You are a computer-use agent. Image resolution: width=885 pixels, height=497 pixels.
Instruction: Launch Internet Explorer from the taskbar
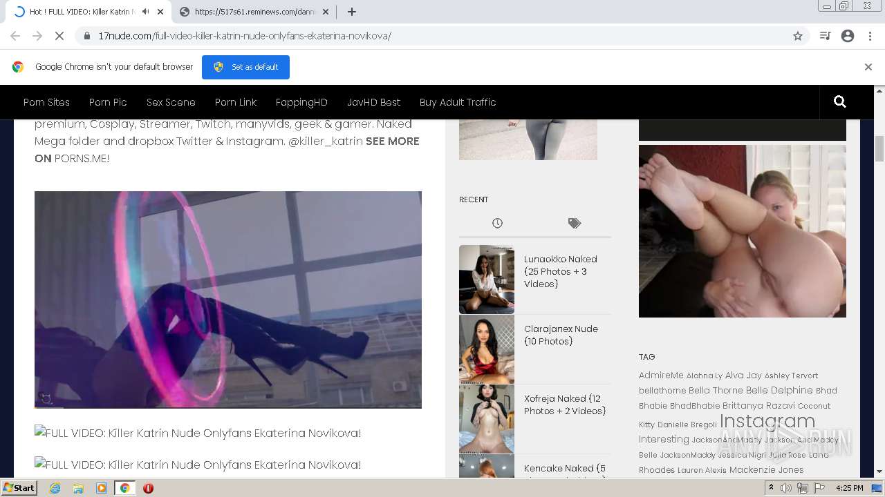pos(55,488)
